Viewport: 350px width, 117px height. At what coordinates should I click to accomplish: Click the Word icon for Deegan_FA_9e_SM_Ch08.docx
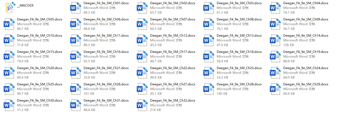209,24
